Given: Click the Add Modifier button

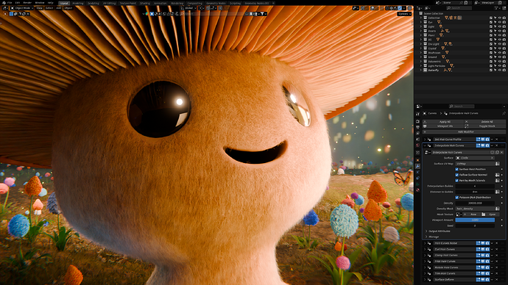Looking at the screenshot, I should coord(465,131).
